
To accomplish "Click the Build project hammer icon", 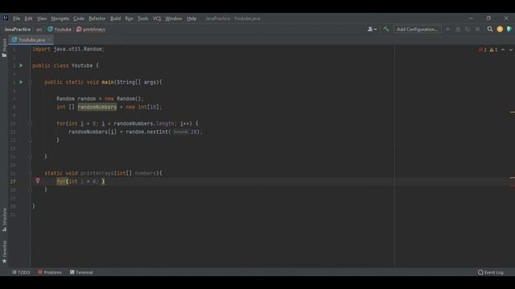I will 386,30.
